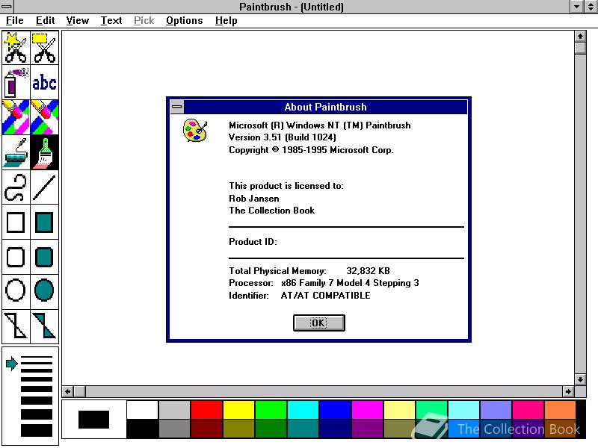This screenshot has height=448, width=598.
Task: Click the '32,832 KB' memory value
Action: point(368,271)
